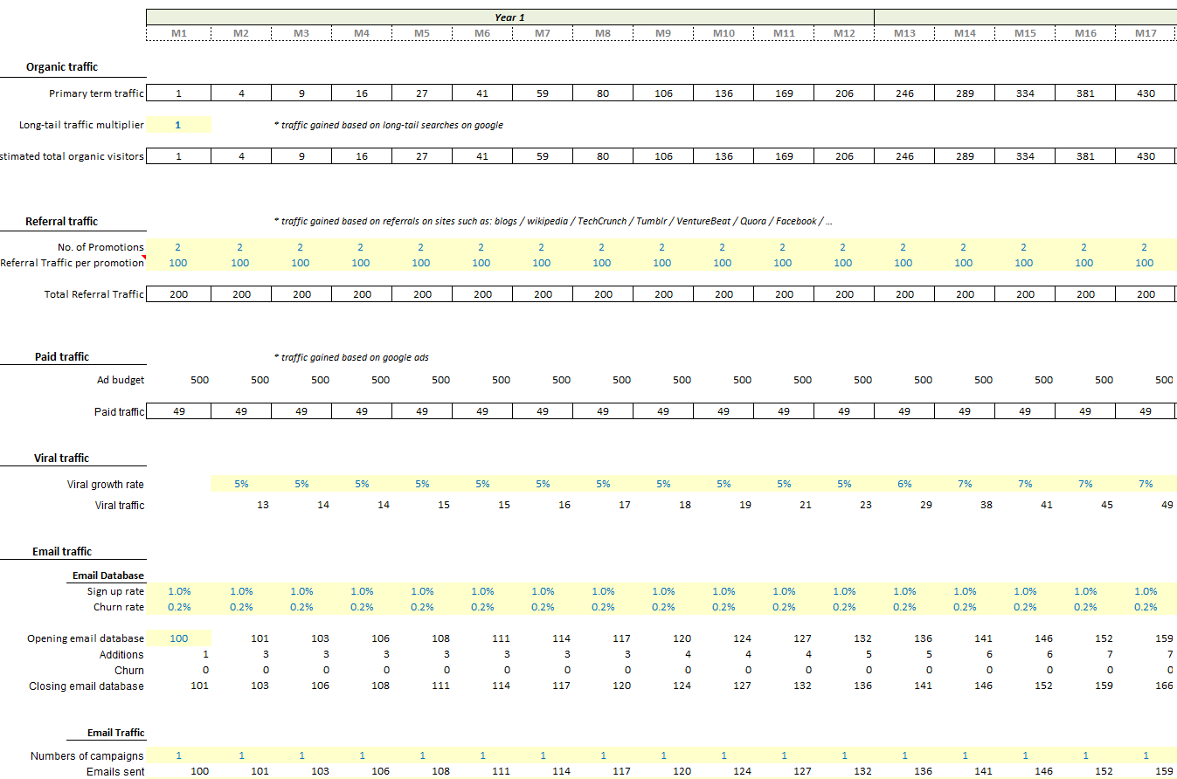Select total organic visitors value 106
The width and height of the screenshot is (1177, 779).
tap(663, 156)
